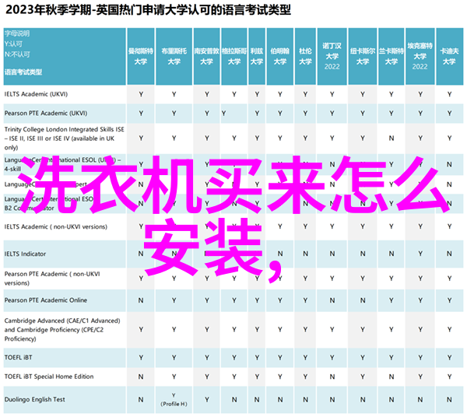The image size is (467, 417).
Task: Click Y under 南安普敦大学 in Duolingo English Test row
Action: coord(207,400)
